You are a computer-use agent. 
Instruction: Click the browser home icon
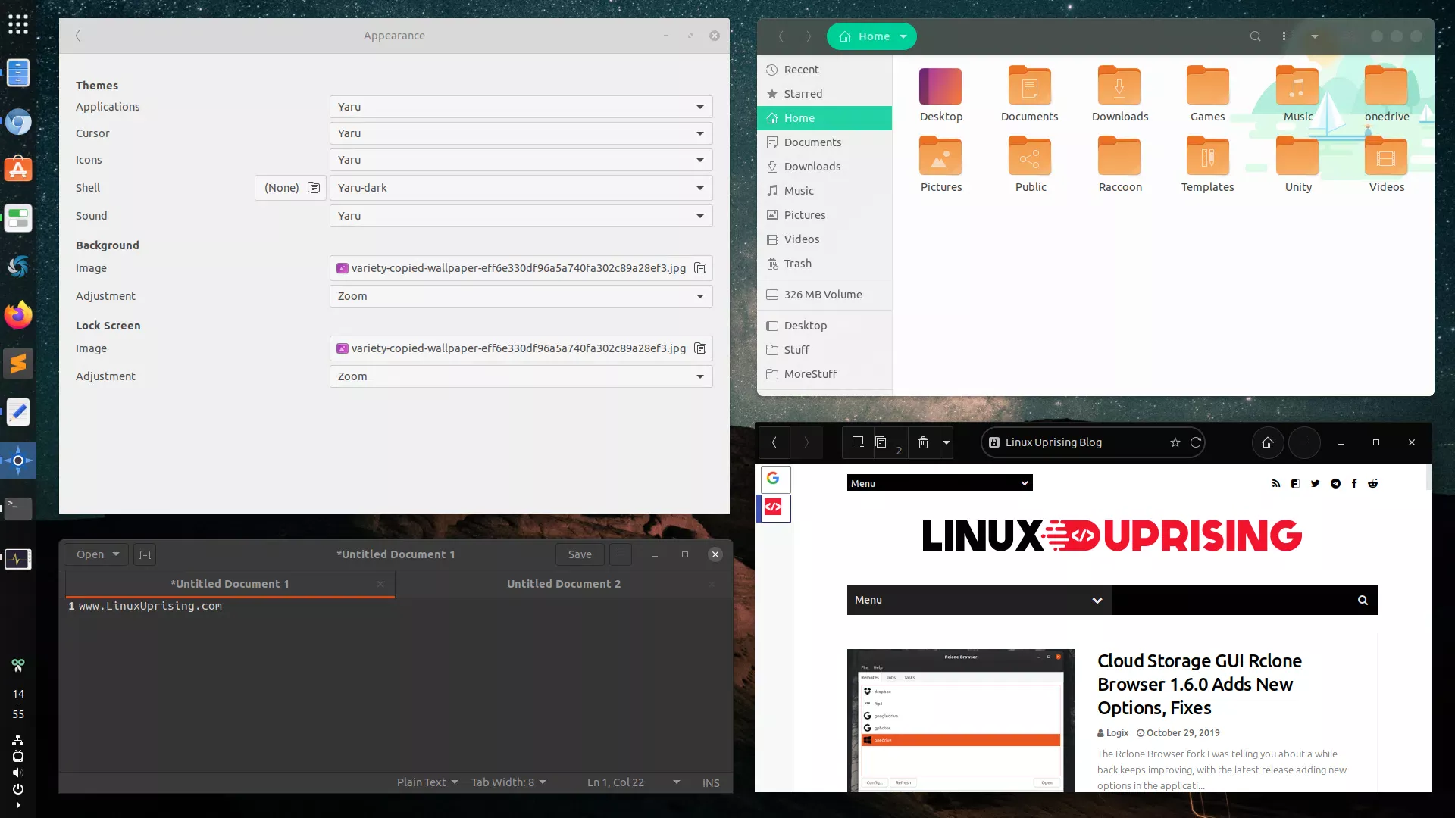[1267, 443]
